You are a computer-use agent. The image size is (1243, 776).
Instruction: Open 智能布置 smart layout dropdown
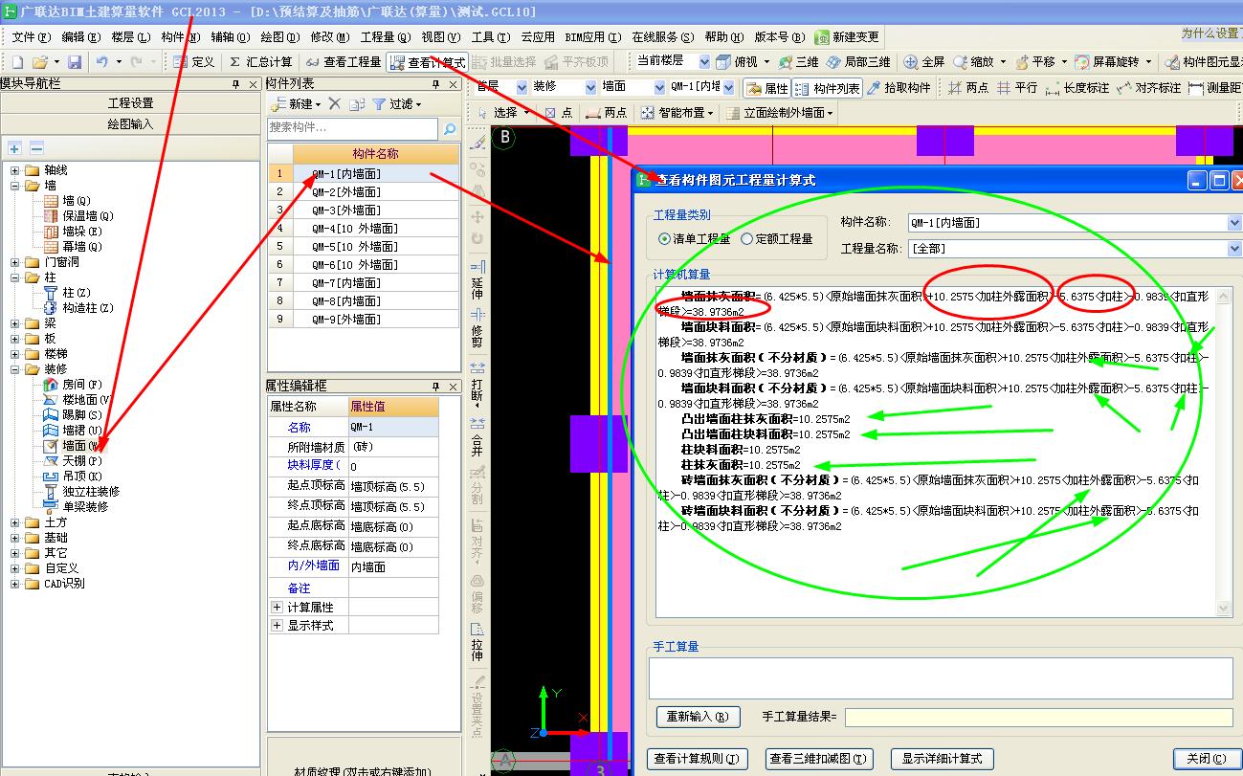click(x=678, y=113)
